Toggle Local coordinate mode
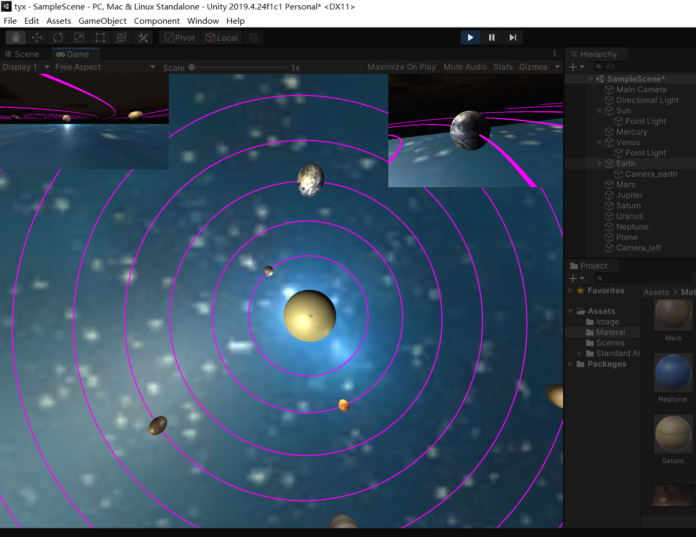 (x=222, y=37)
